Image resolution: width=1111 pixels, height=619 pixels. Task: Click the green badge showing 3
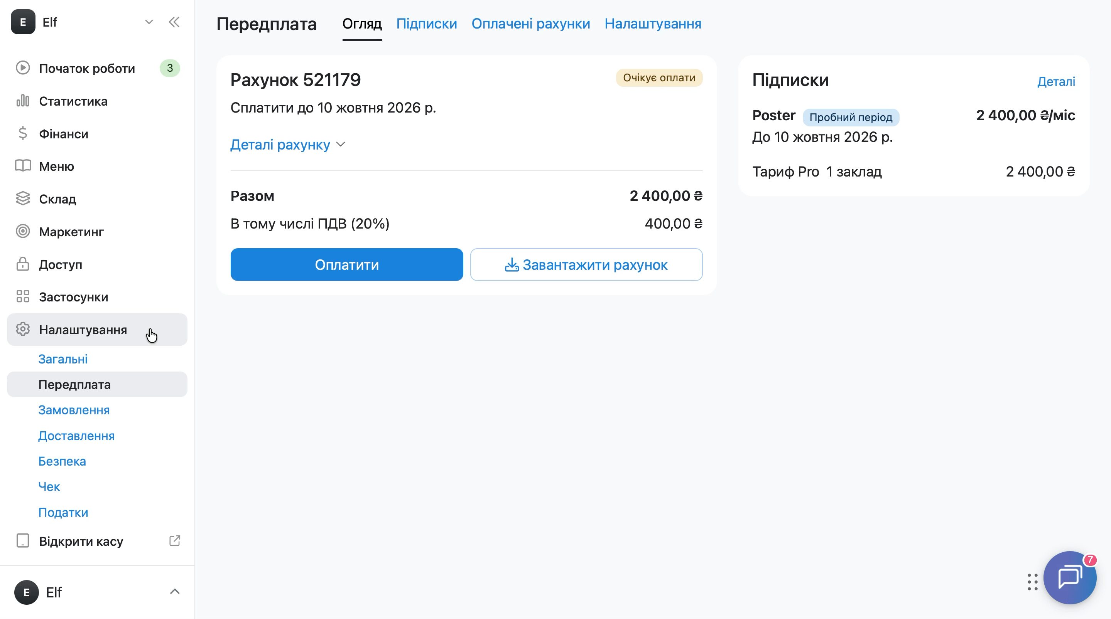(170, 68)
